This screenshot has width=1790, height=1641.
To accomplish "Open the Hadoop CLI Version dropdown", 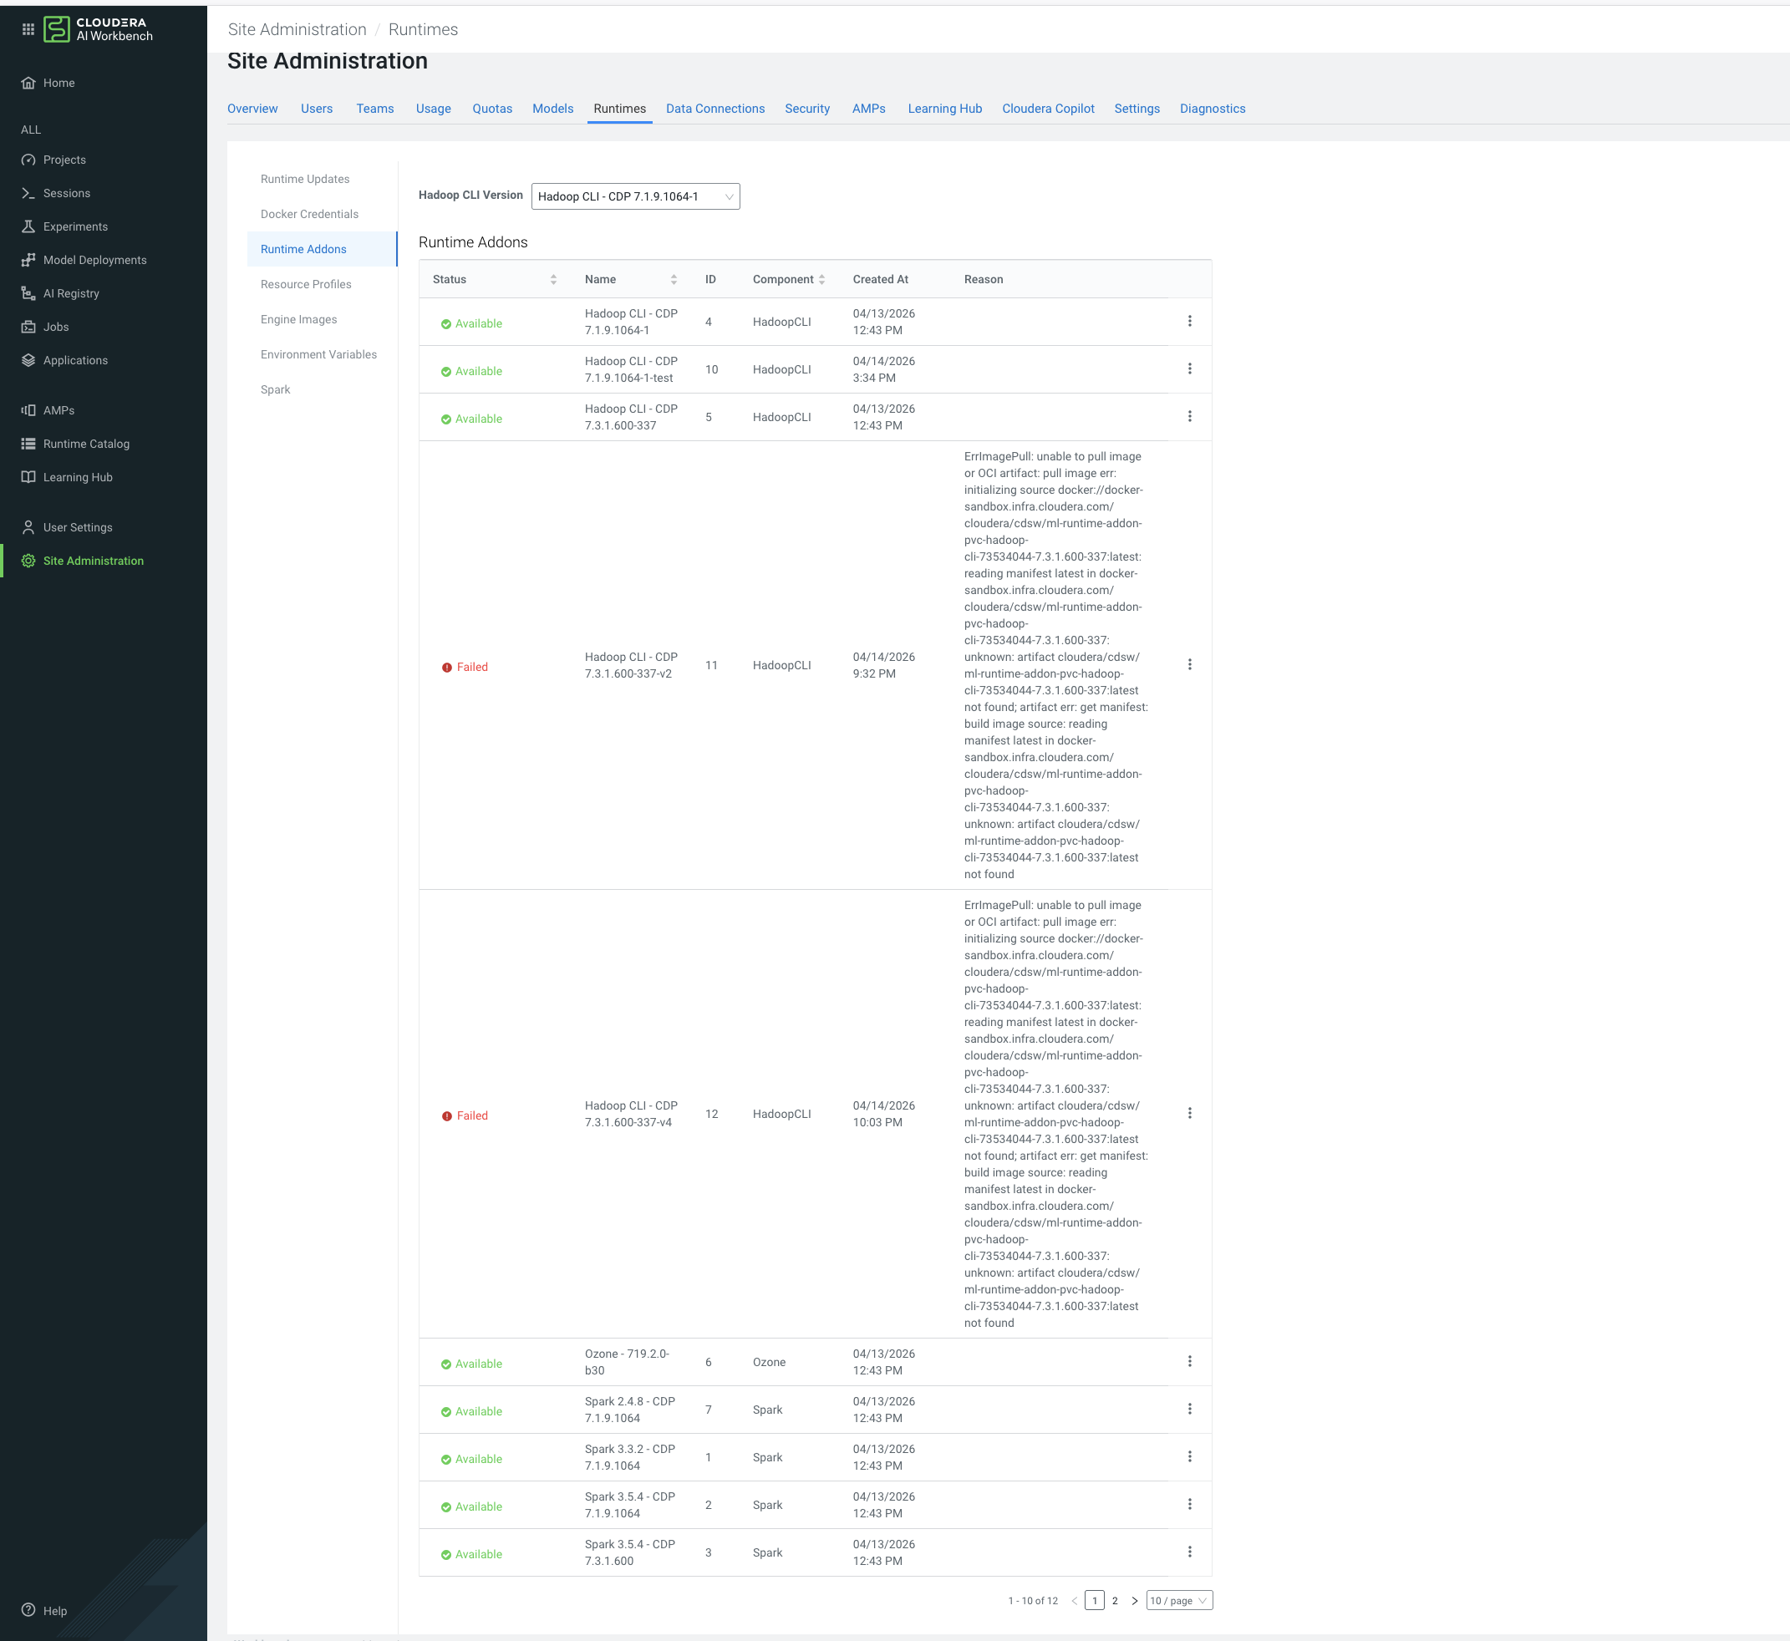I will 635,196.
